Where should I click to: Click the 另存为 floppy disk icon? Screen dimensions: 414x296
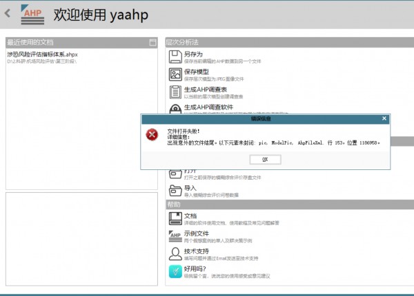[x=175, y=57]
